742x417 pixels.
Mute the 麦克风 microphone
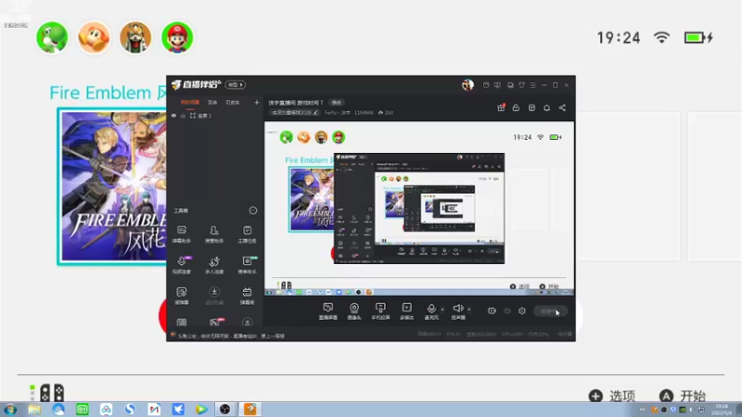431,311
